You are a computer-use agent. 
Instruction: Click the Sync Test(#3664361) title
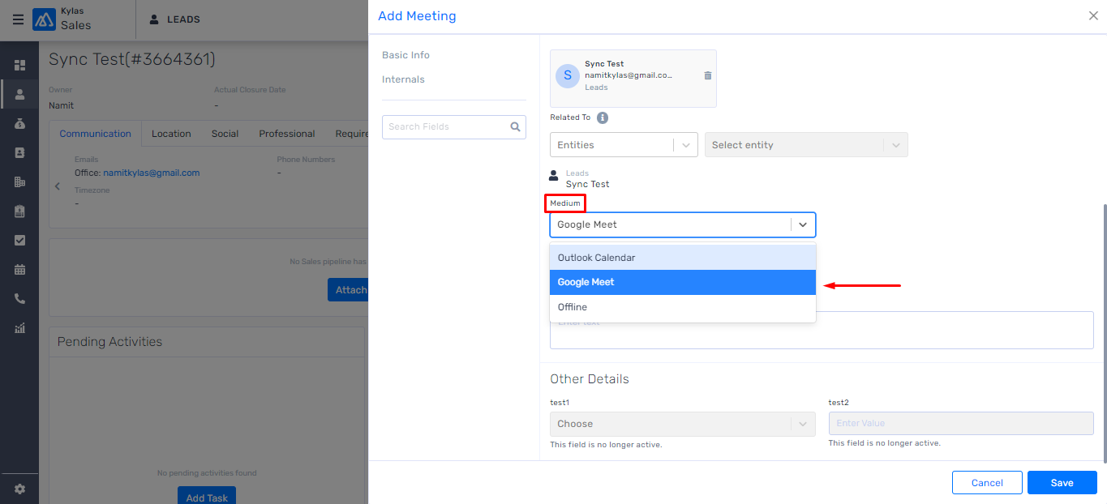(132, 59)
